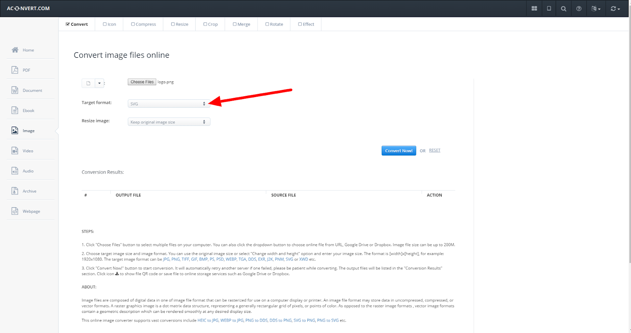Click the four-squares grid icon in header
Viewport: 631px width, 333px height.
[534, 8]
